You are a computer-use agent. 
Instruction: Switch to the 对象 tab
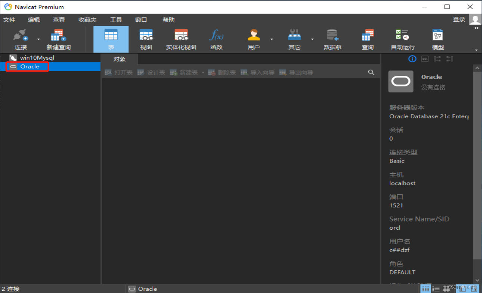point(120,59)
